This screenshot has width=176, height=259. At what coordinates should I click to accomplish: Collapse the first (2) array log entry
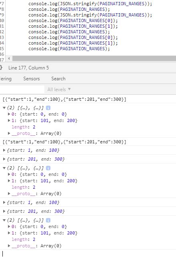[4, 108]
